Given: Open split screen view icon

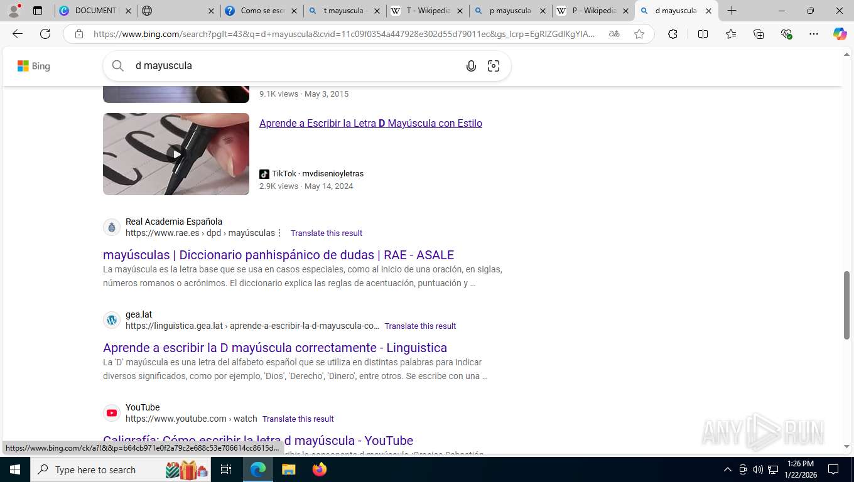Looking at the screenshot, I should (703, 34).
